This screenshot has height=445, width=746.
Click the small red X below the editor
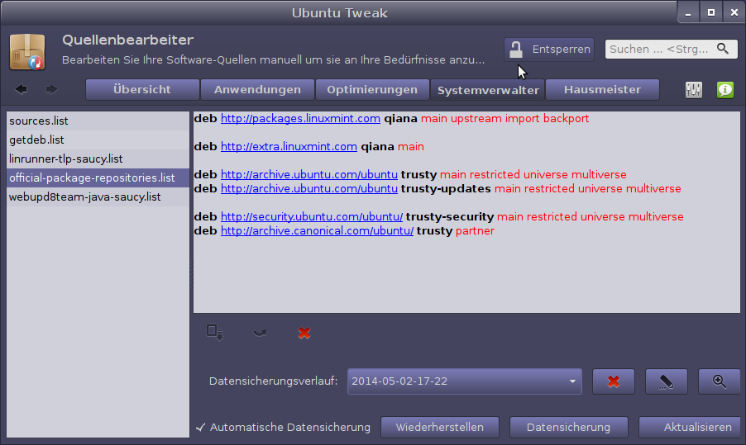pos(304,333)
